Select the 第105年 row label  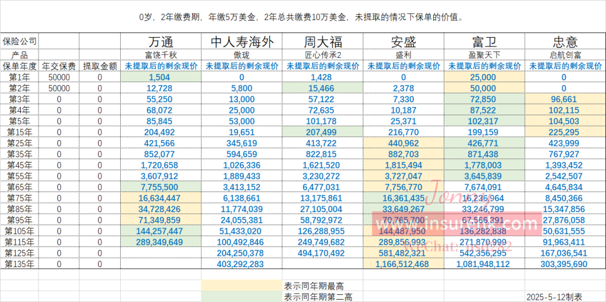(x=20, y=231)
